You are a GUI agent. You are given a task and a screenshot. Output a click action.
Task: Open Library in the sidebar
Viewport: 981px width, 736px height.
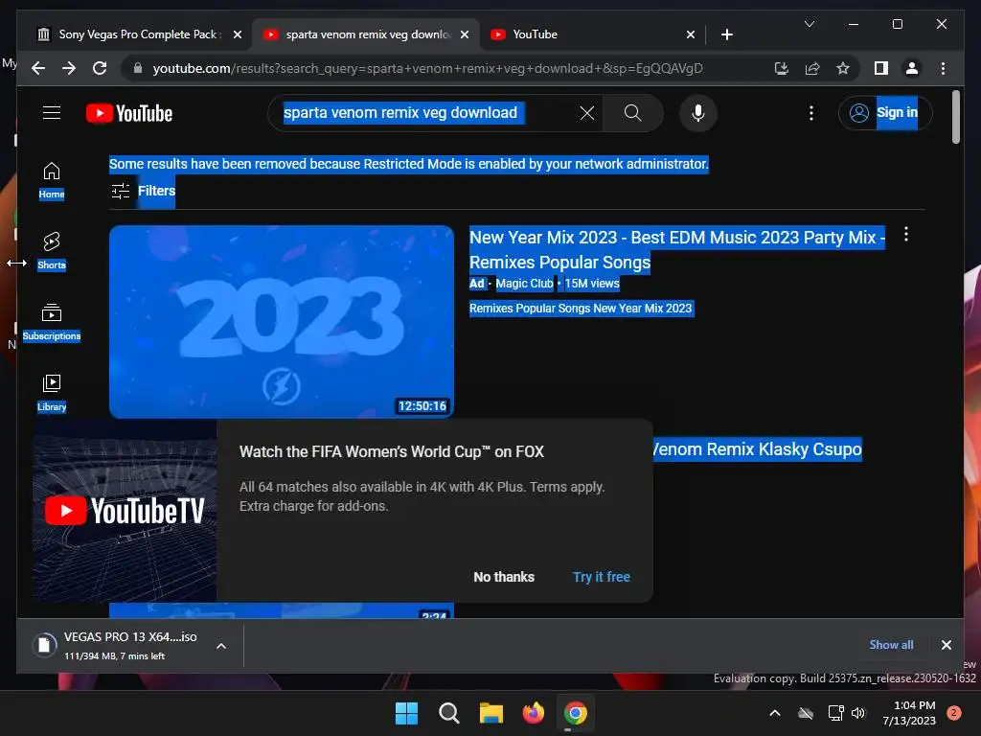click(52, 392)
